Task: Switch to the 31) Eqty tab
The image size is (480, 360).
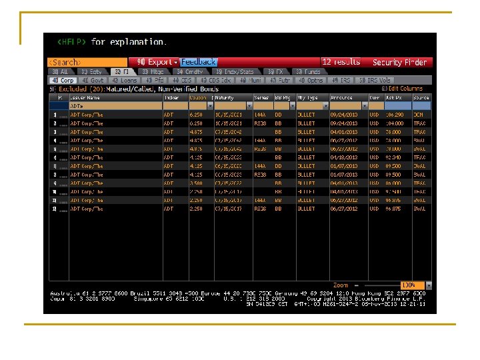Action: point(91,71)
